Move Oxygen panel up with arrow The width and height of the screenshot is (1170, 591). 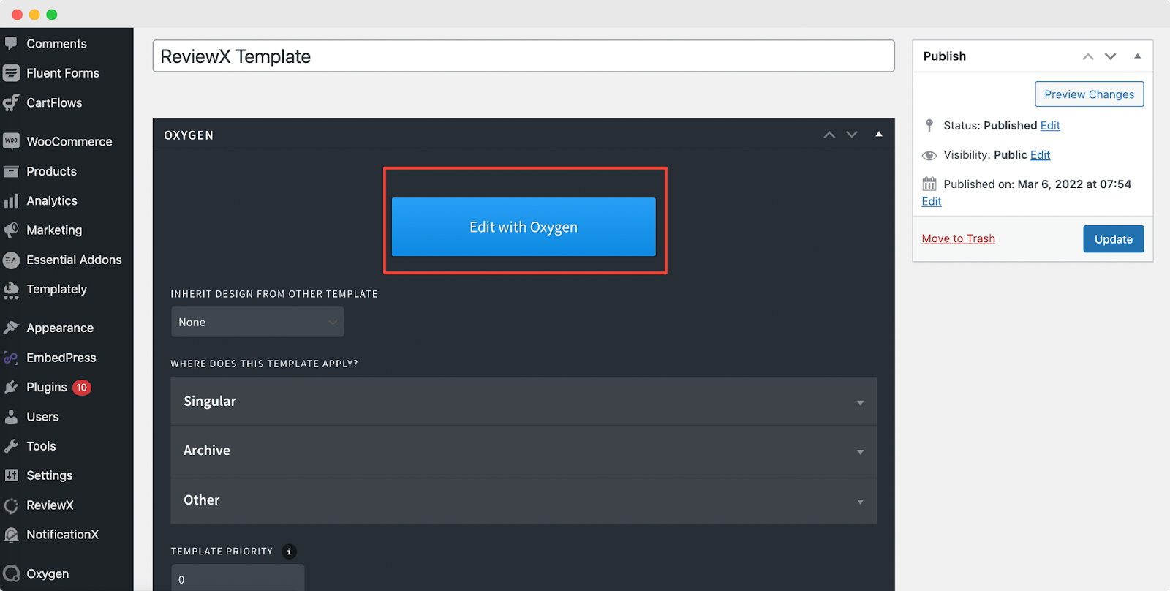click(829, 135)
